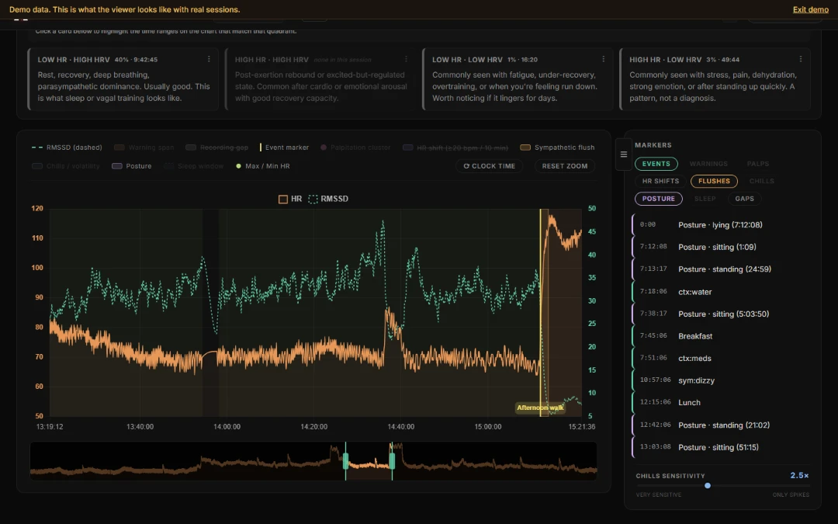Open the Low HR High HRV card menu
The width and height of the screenshot is (838, 524).
tap(209, 59)
